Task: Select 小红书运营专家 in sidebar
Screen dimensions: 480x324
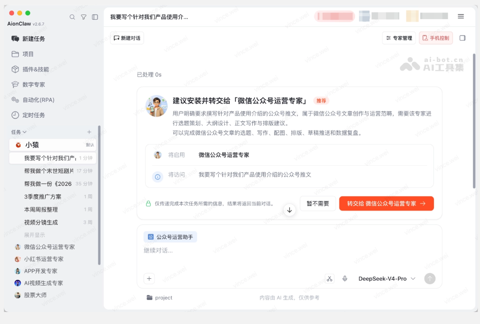Action: coord(39,259)
